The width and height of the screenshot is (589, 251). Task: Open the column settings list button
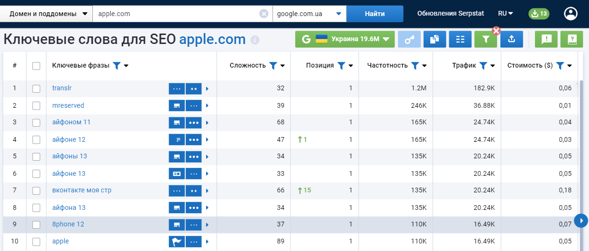click(x=460, y=39)
